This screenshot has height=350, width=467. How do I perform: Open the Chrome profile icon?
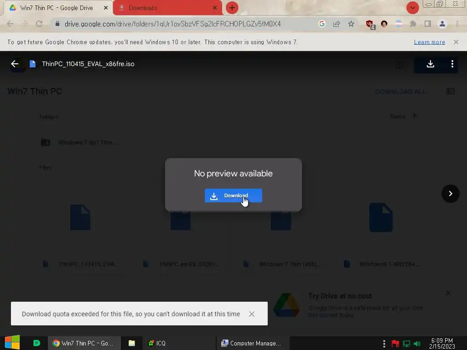442,24
